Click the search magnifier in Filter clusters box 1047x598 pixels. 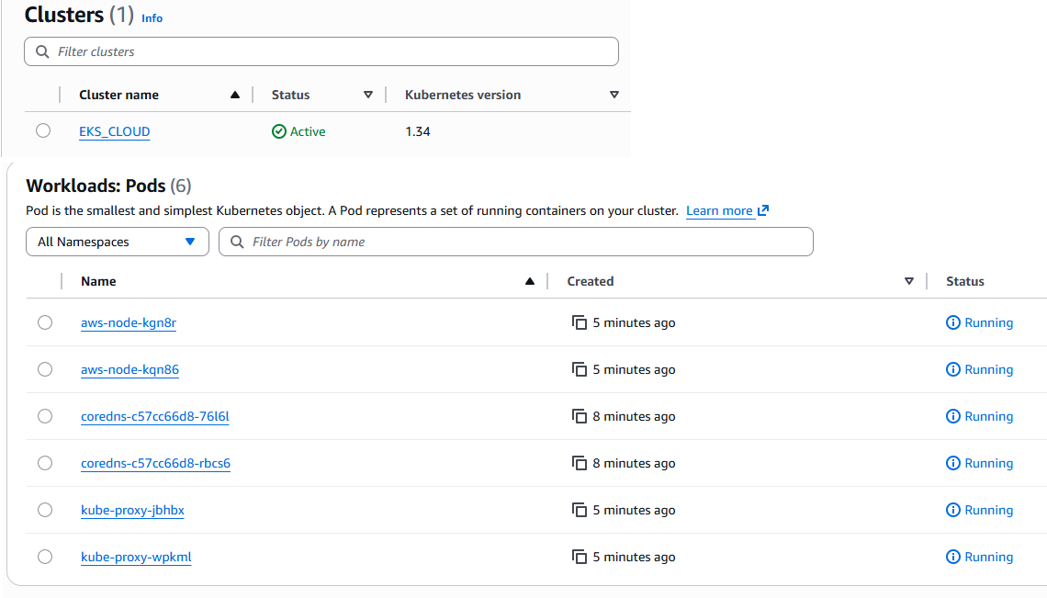coord(42,51)
